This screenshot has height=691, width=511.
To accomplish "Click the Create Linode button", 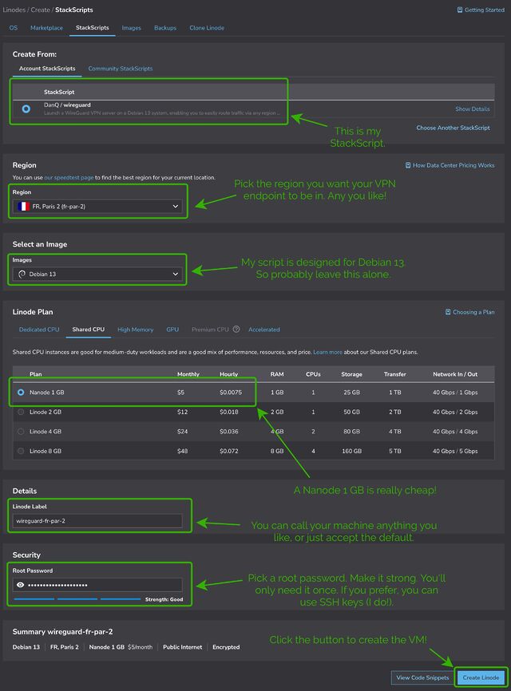I will pyautogui.click(x=481, y=676).
